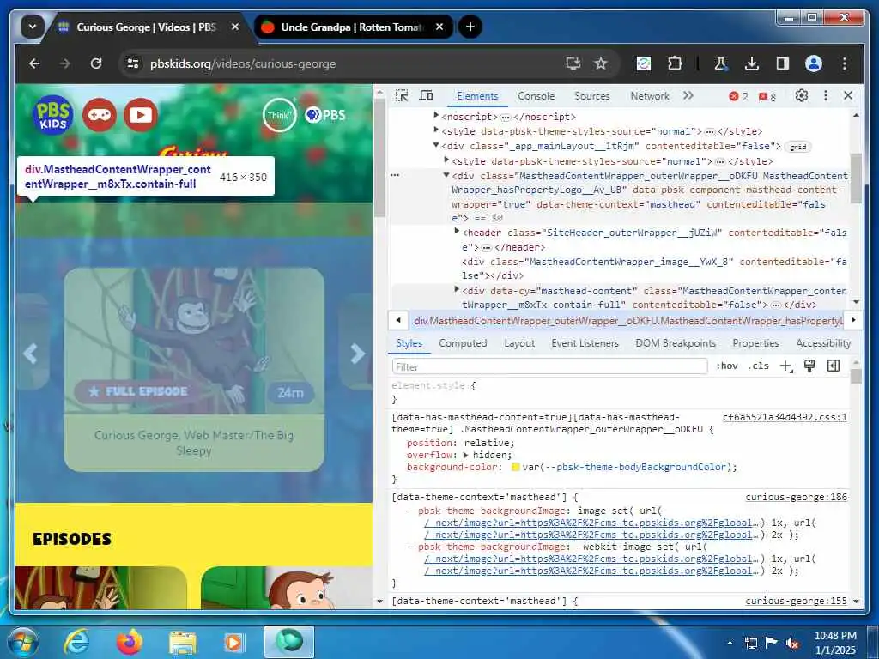The image size is (879, 659).
Task: Click the blue-green extension icon in toolbar
Action: (644, 63)
